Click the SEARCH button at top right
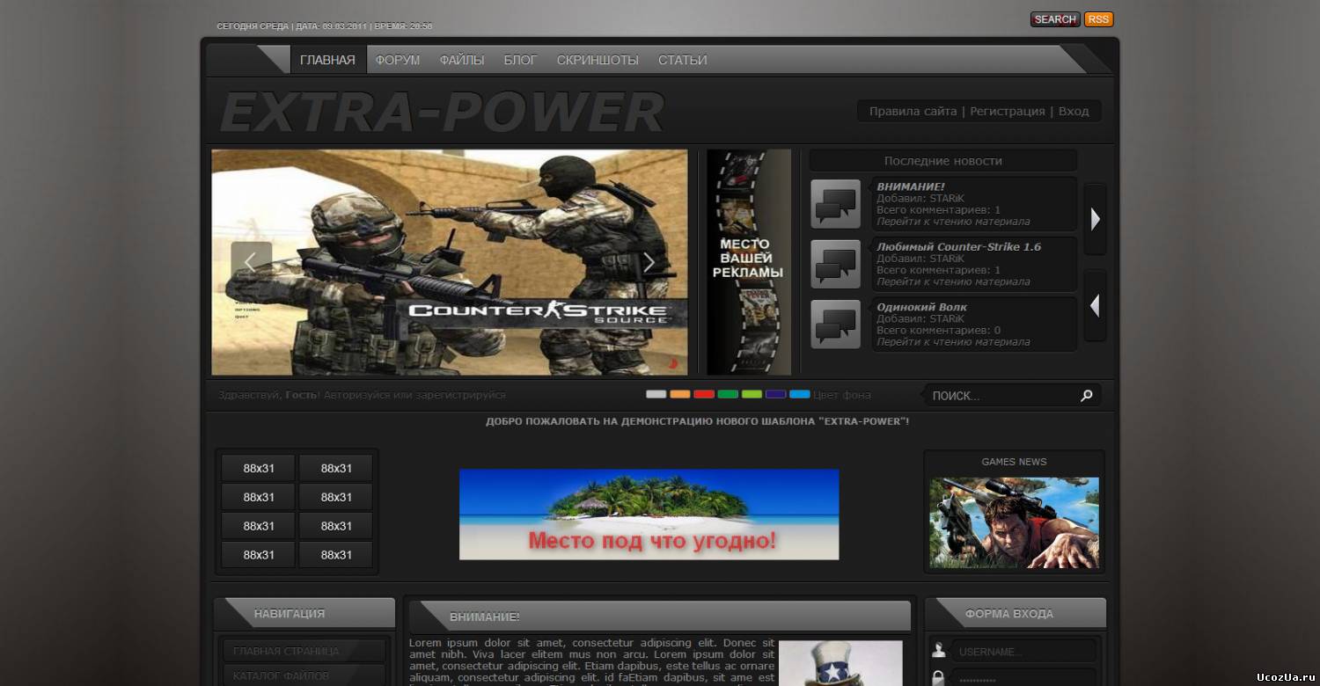This screenshot has width=1320, height=686. pos(1054,19)
